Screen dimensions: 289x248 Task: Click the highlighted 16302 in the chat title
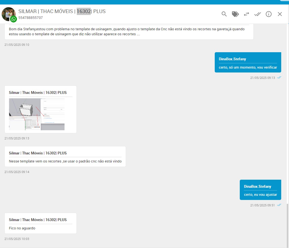coord(84,11)
